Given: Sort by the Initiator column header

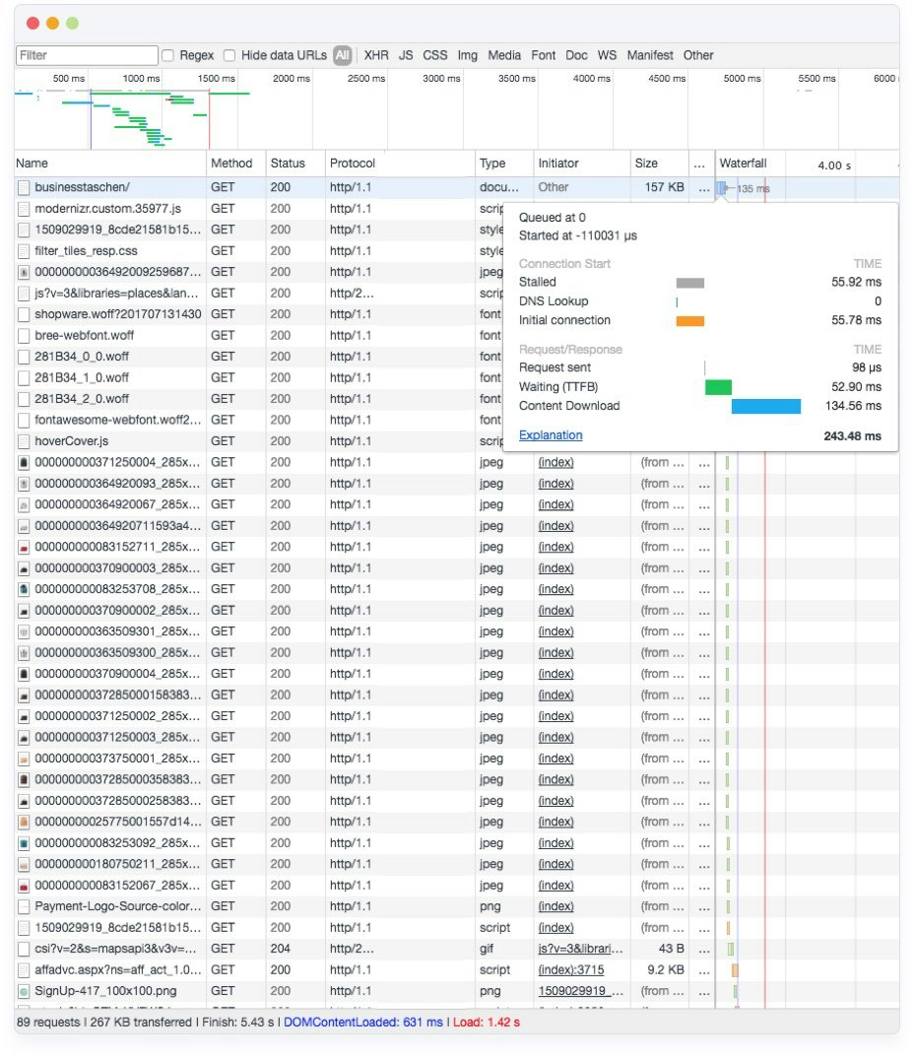Looking at the screenshot, I should [582, 164].
